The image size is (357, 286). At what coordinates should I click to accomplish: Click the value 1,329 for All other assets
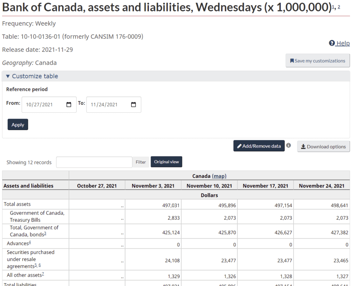click(174, 276)
